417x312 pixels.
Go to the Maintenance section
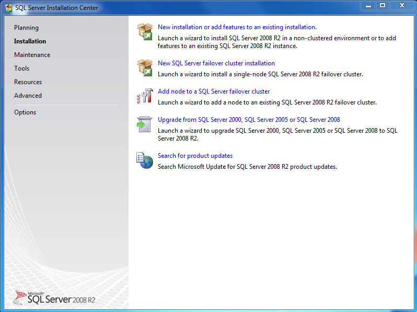pyautogui.click(x=32, y=55)
